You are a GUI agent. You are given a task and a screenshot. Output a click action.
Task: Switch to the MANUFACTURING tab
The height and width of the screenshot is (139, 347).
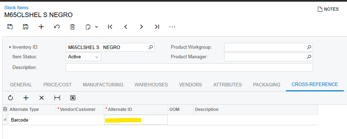click(x=103, y=85)
